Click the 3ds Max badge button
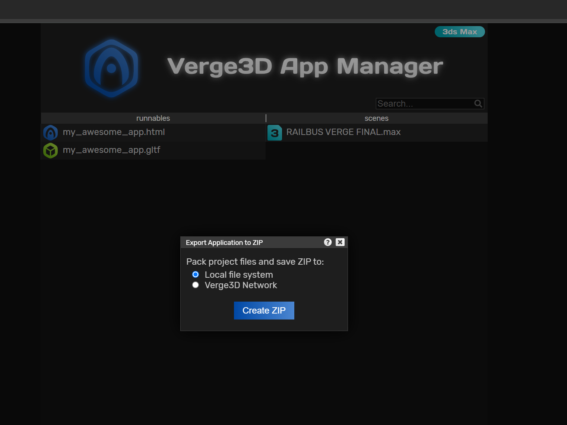This screenshot has height=425, width=567. (460, 32)
